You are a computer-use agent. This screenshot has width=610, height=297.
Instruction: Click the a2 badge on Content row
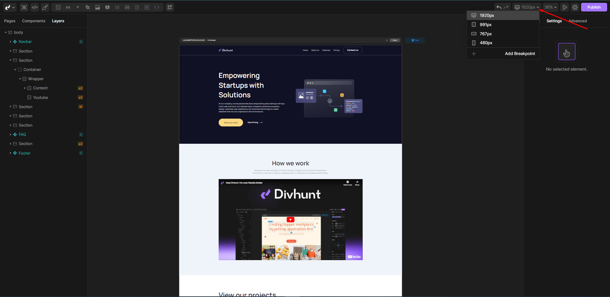pyautogui.click(x=80, y=88)
